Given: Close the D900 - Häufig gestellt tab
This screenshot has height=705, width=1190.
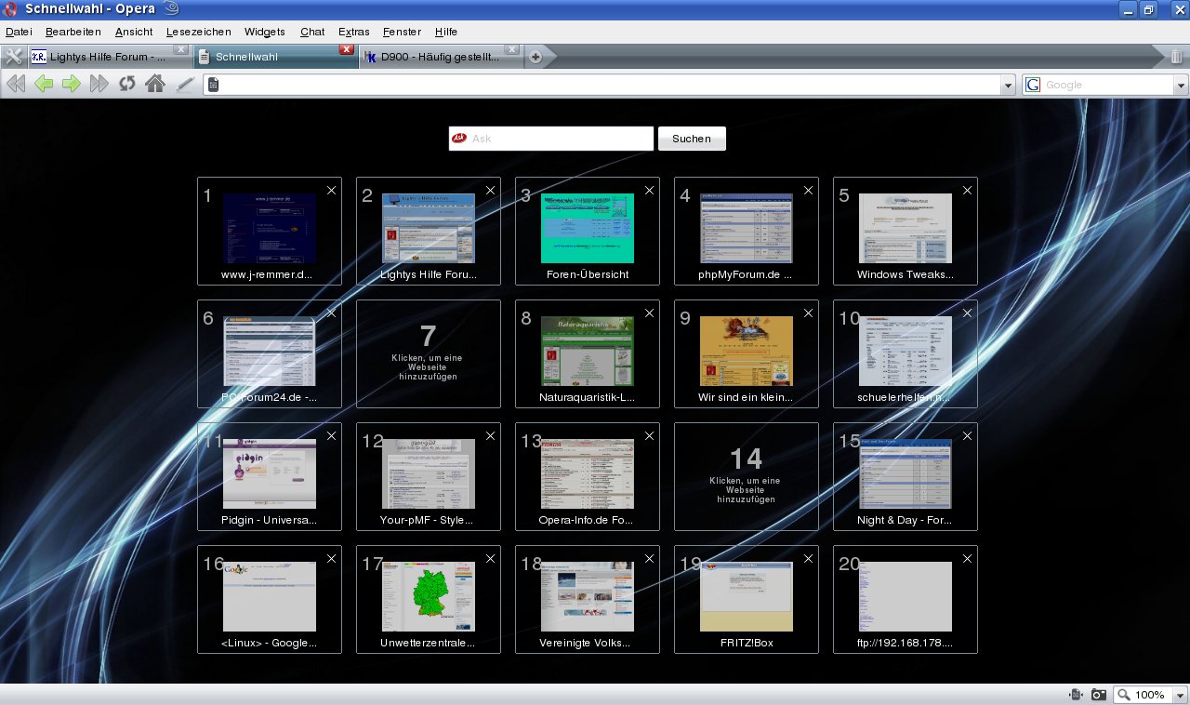Looking at the screenshot, I should [511, 49].
